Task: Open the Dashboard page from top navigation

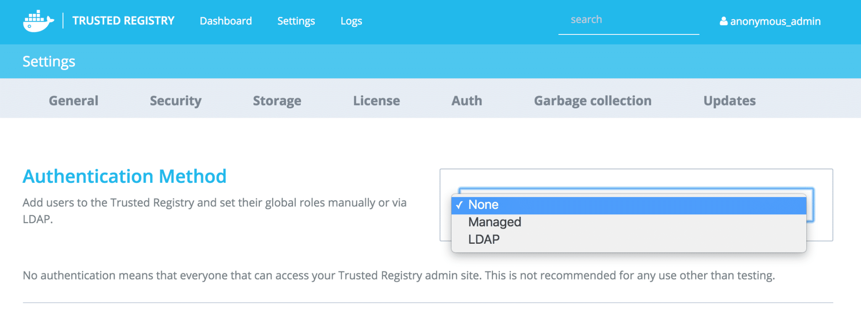Action: pyautogui.click(x=226, y=21)
